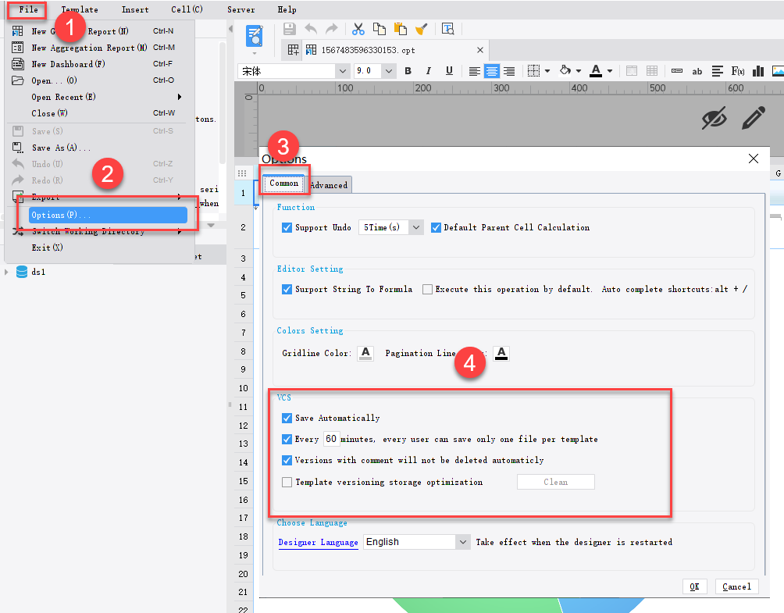This screenshot has width=784, height=613.
Task: Enable Template versioning storage optimization
Action: pyautogui.click(x=287, y=482)
